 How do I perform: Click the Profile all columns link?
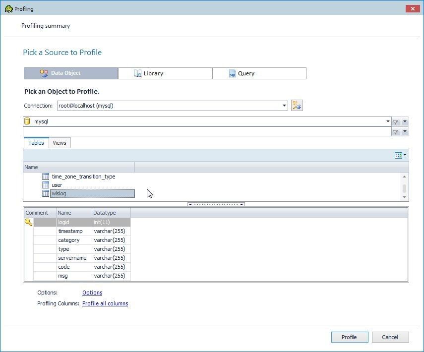105,303
